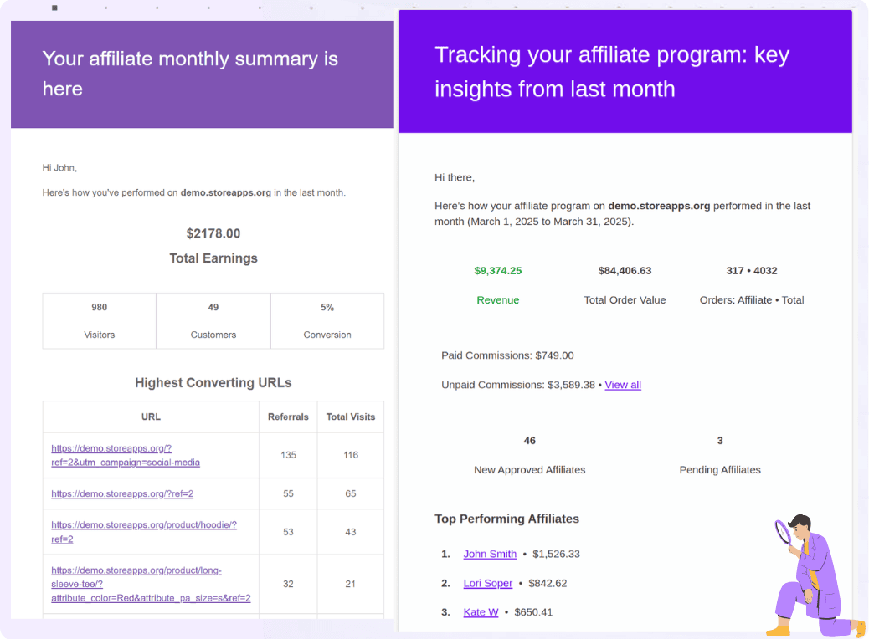
Task: Click the 5% Conversion stat cell
Action: pyautogui.click(x=327, y=307)
